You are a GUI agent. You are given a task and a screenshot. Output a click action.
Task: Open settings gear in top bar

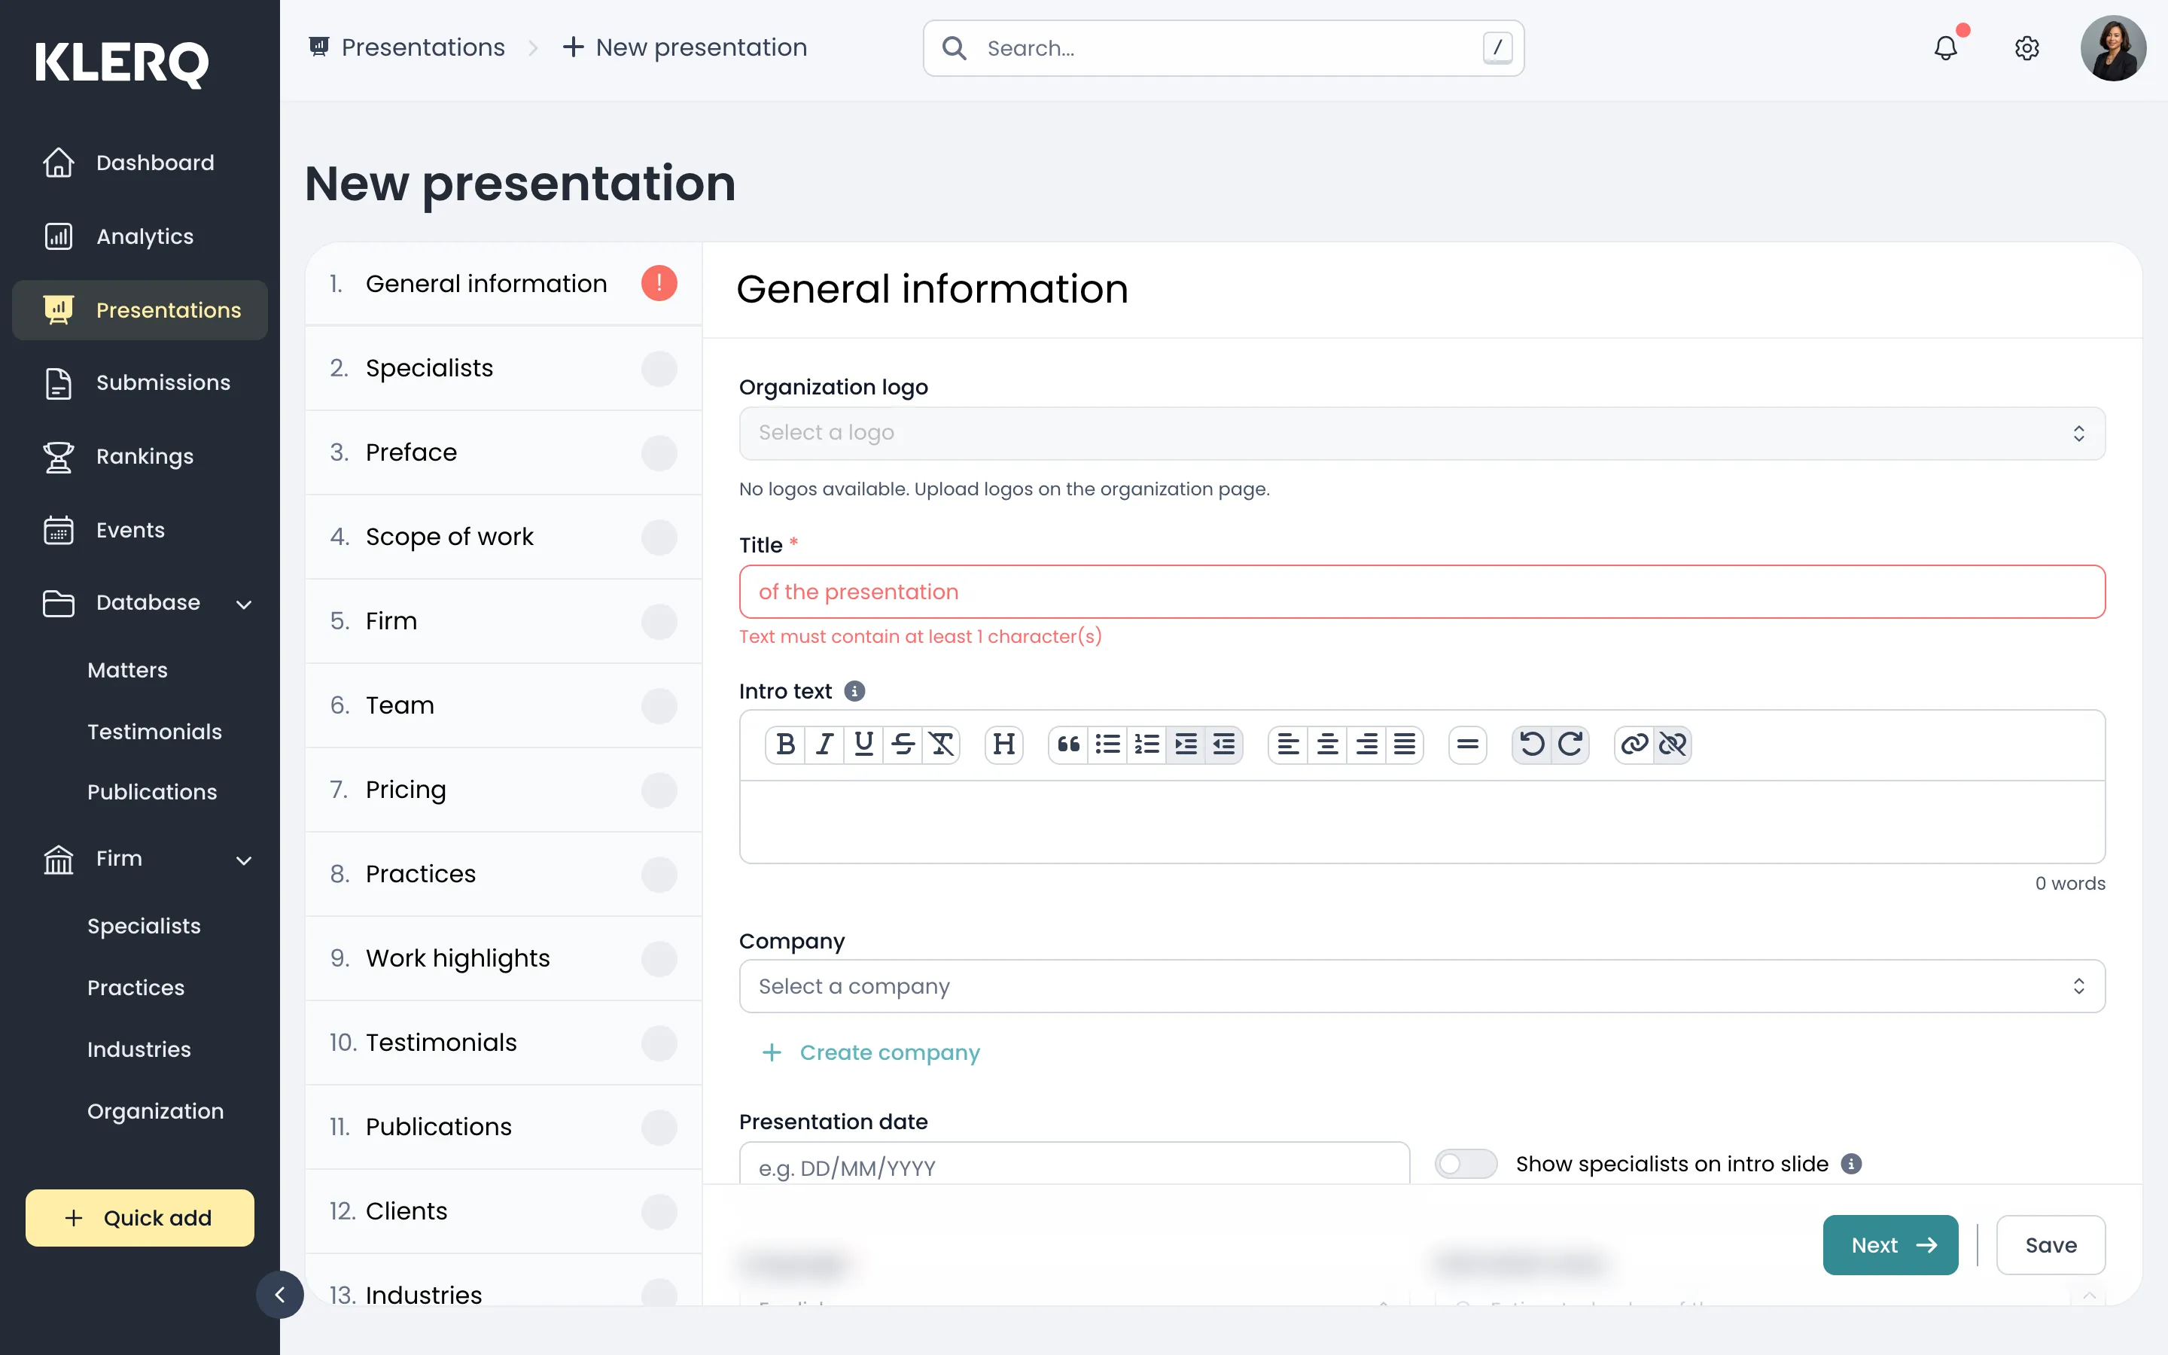click(2026, 47)
